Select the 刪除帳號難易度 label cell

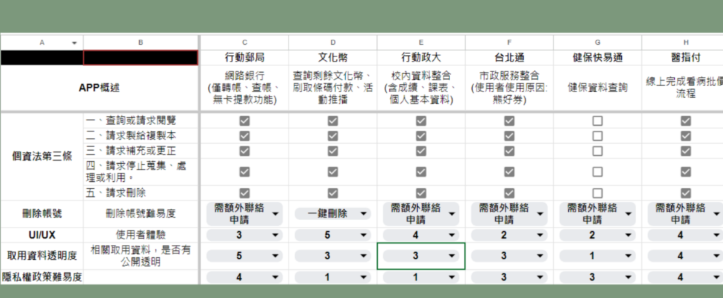[141, 214]
